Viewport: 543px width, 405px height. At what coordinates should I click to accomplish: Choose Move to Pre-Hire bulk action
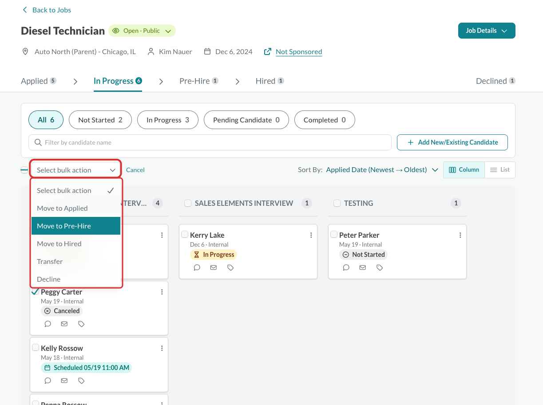(x=76, y=226)
